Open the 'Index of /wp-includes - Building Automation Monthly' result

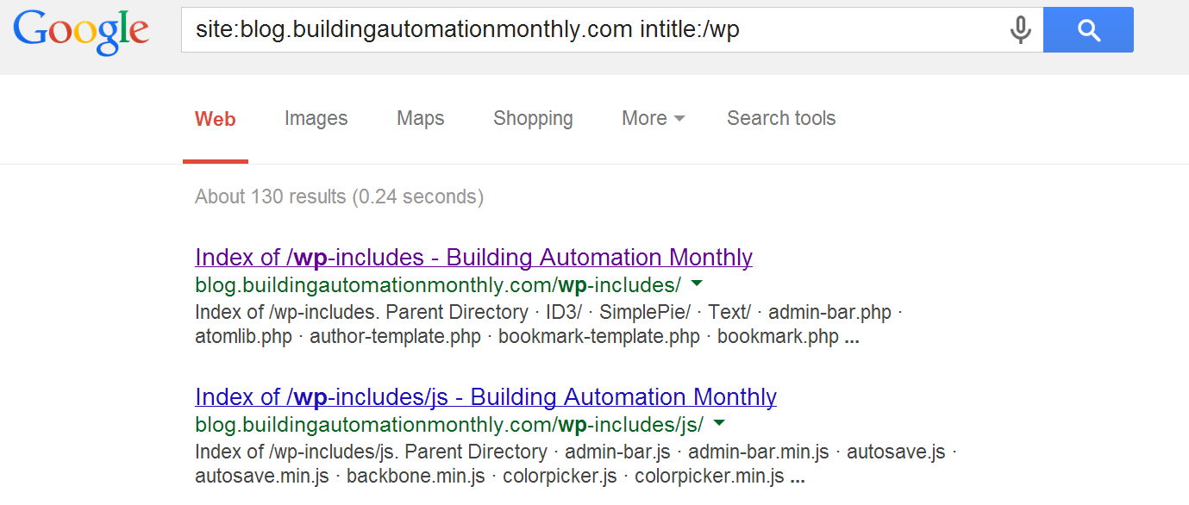(x=474, y=257)
